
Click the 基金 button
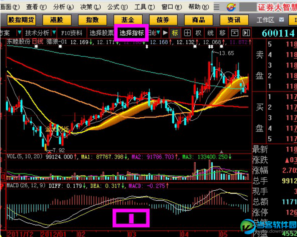[128, 20]
